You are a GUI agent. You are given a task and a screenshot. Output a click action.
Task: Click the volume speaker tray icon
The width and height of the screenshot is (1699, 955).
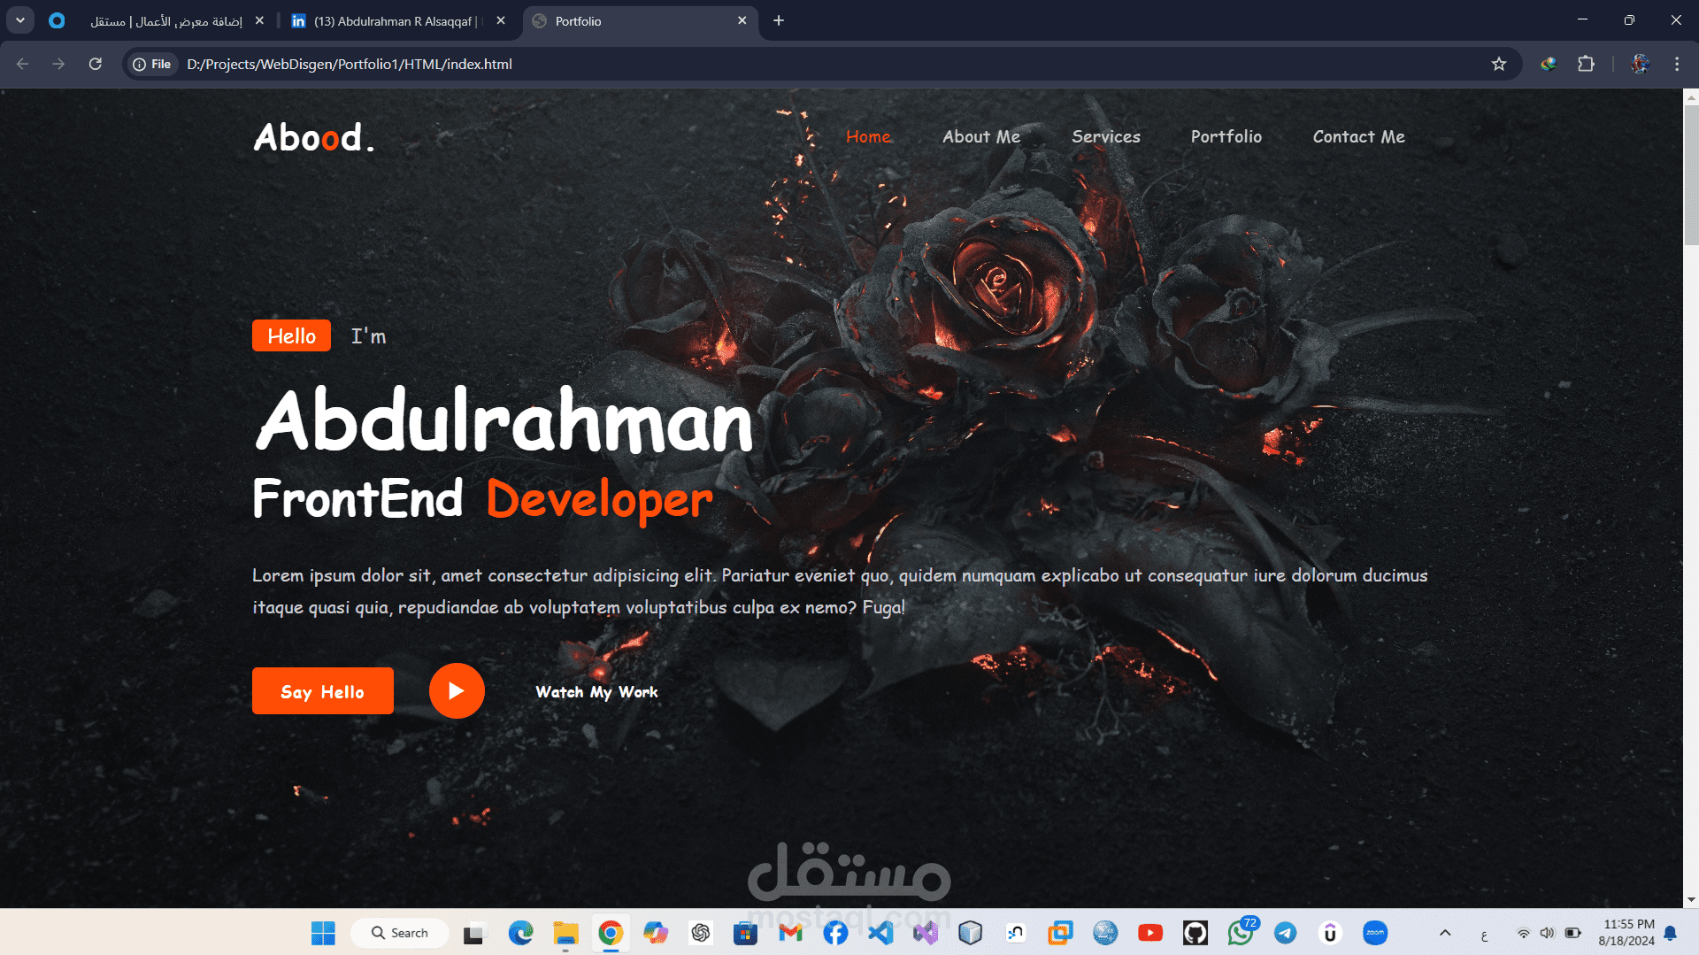[x=1548, y=933]
